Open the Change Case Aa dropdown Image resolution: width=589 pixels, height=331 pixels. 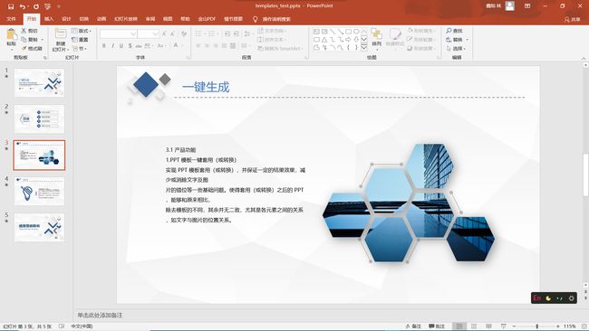pos(161,46)
